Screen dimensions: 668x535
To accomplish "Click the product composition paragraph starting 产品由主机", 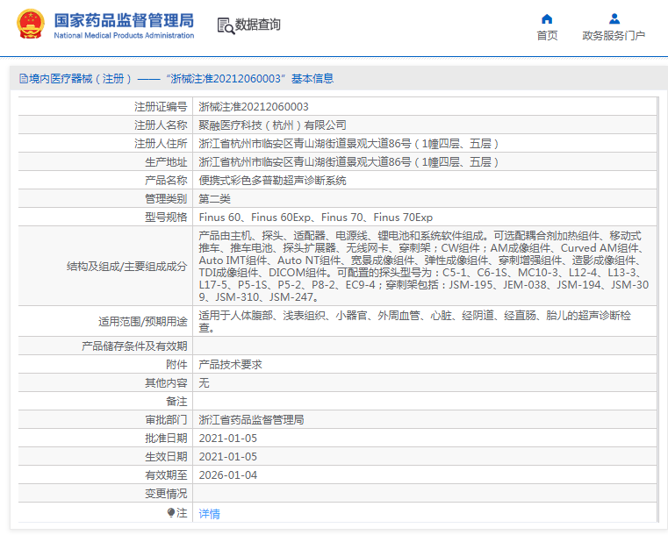I will (423, 266).
